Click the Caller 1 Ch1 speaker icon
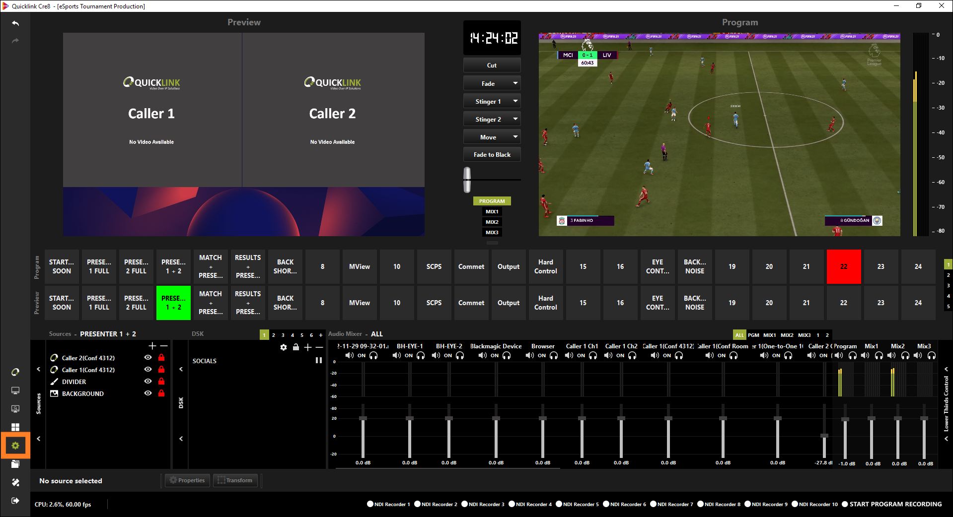953x517 pixels. [569, 355]
